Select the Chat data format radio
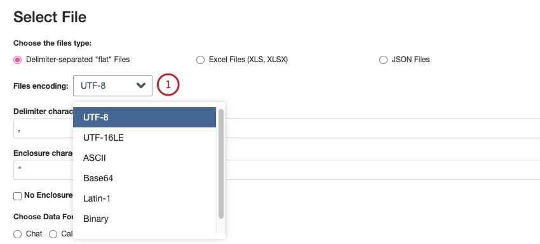The width and height of the screenshot is (540, 244). pos(17,234)
